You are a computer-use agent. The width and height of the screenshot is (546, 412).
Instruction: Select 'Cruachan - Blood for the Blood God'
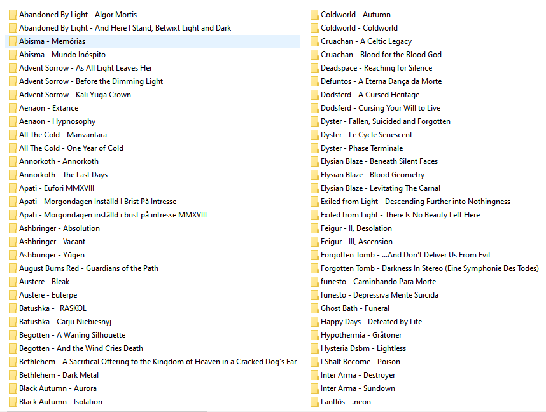point(381,55)
